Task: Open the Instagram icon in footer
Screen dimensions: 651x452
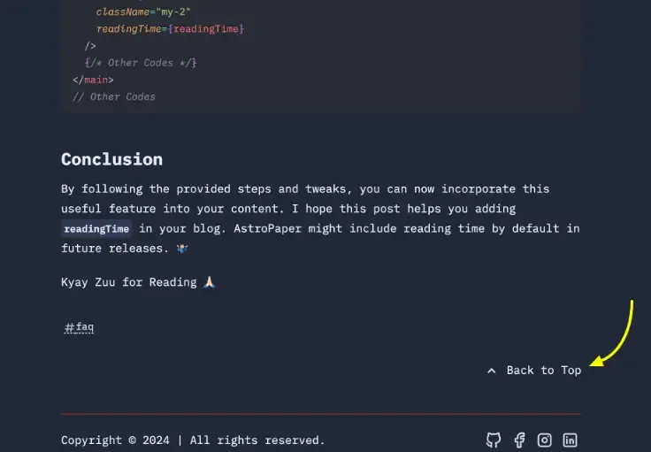Action: click(545, 440)
